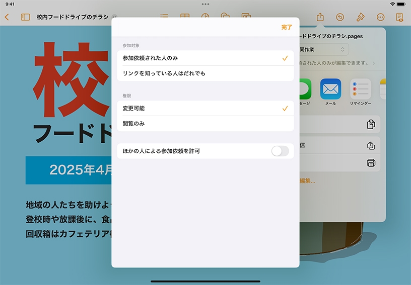Tap the document options icon at far right
Screen dimensions: 411x285
400,17
